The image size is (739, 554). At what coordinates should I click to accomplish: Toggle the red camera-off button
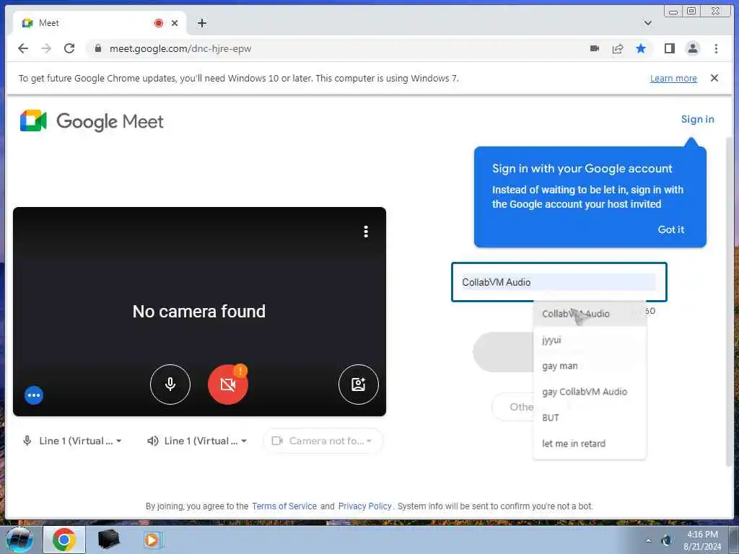point(228,384)
